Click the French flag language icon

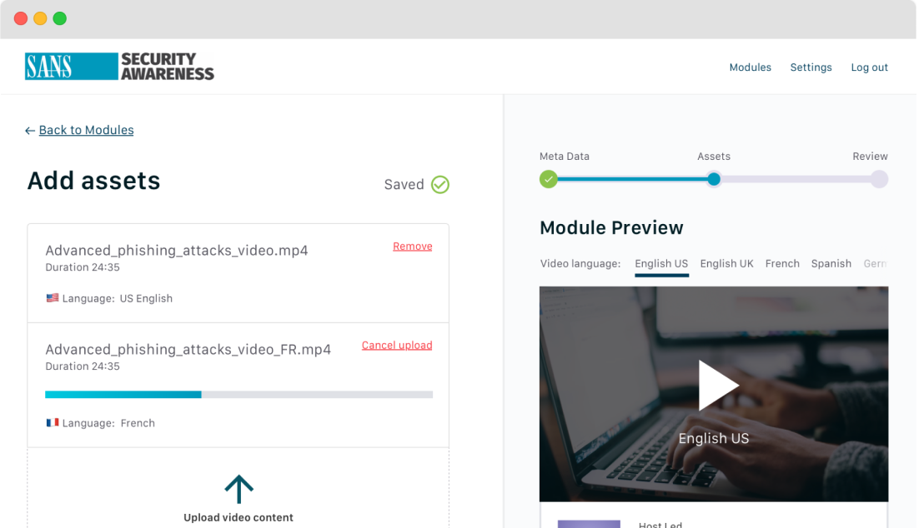[53, 422]
